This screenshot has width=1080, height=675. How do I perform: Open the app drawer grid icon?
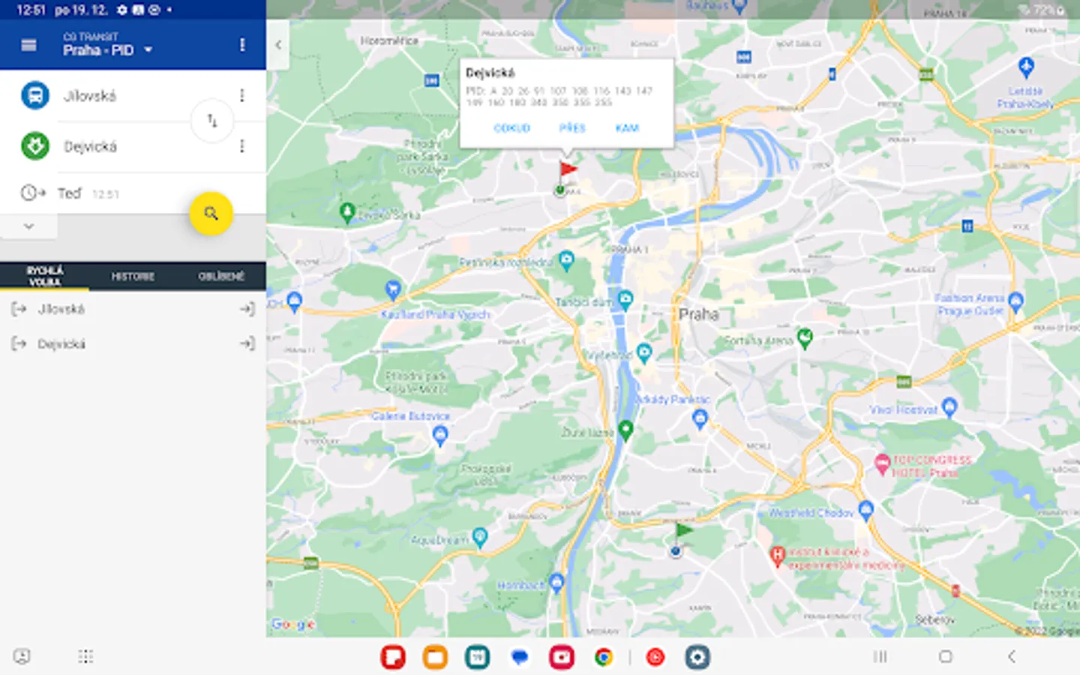pyautogui.click(x=85, y=657)
